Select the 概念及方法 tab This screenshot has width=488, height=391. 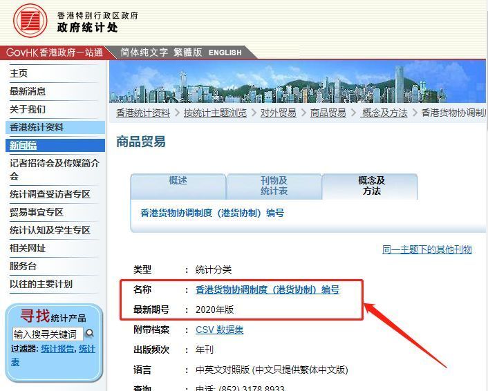pyautogui.click(x=370, y=185)
